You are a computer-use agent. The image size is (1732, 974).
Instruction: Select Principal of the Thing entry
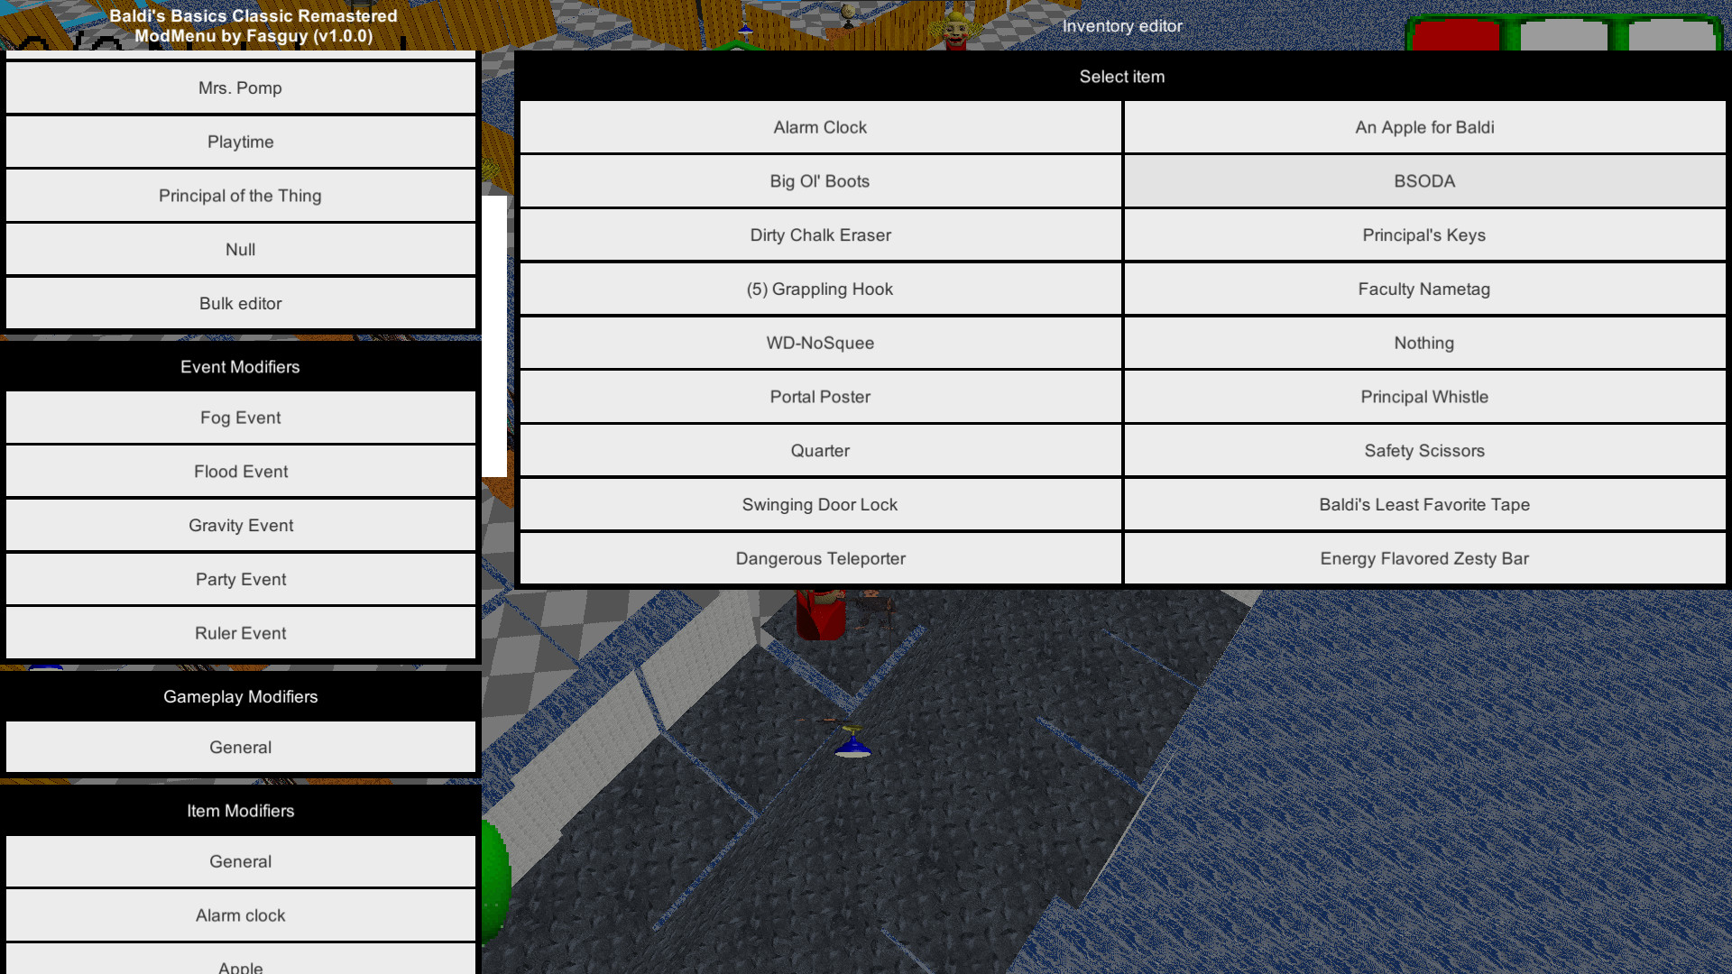click(x=240, y=195)
